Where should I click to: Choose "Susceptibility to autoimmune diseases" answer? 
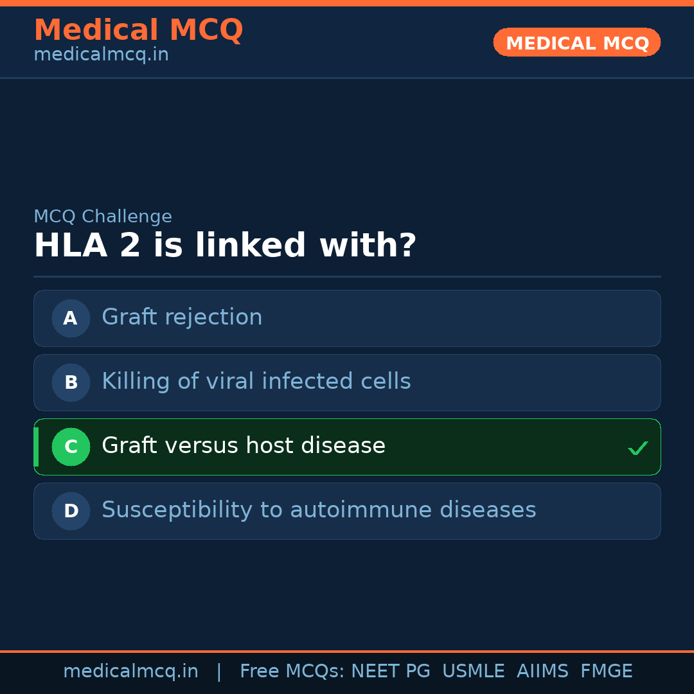(319, 510)
